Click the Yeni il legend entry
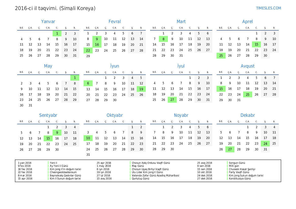This screenshot has height=209, width=296. tap(53, 163)
